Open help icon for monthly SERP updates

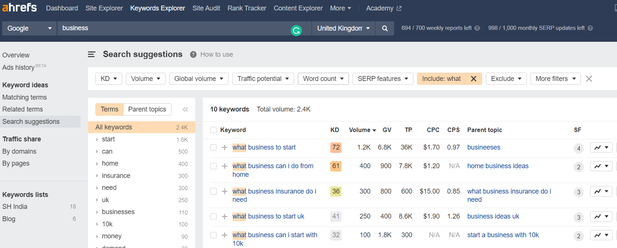[x=590, y=28]
